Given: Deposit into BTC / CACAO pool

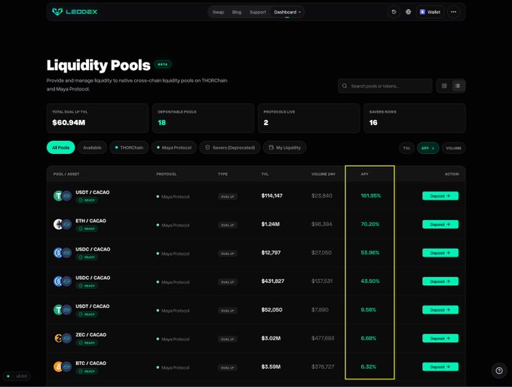Looking at the screenshot, I should 440,367.
